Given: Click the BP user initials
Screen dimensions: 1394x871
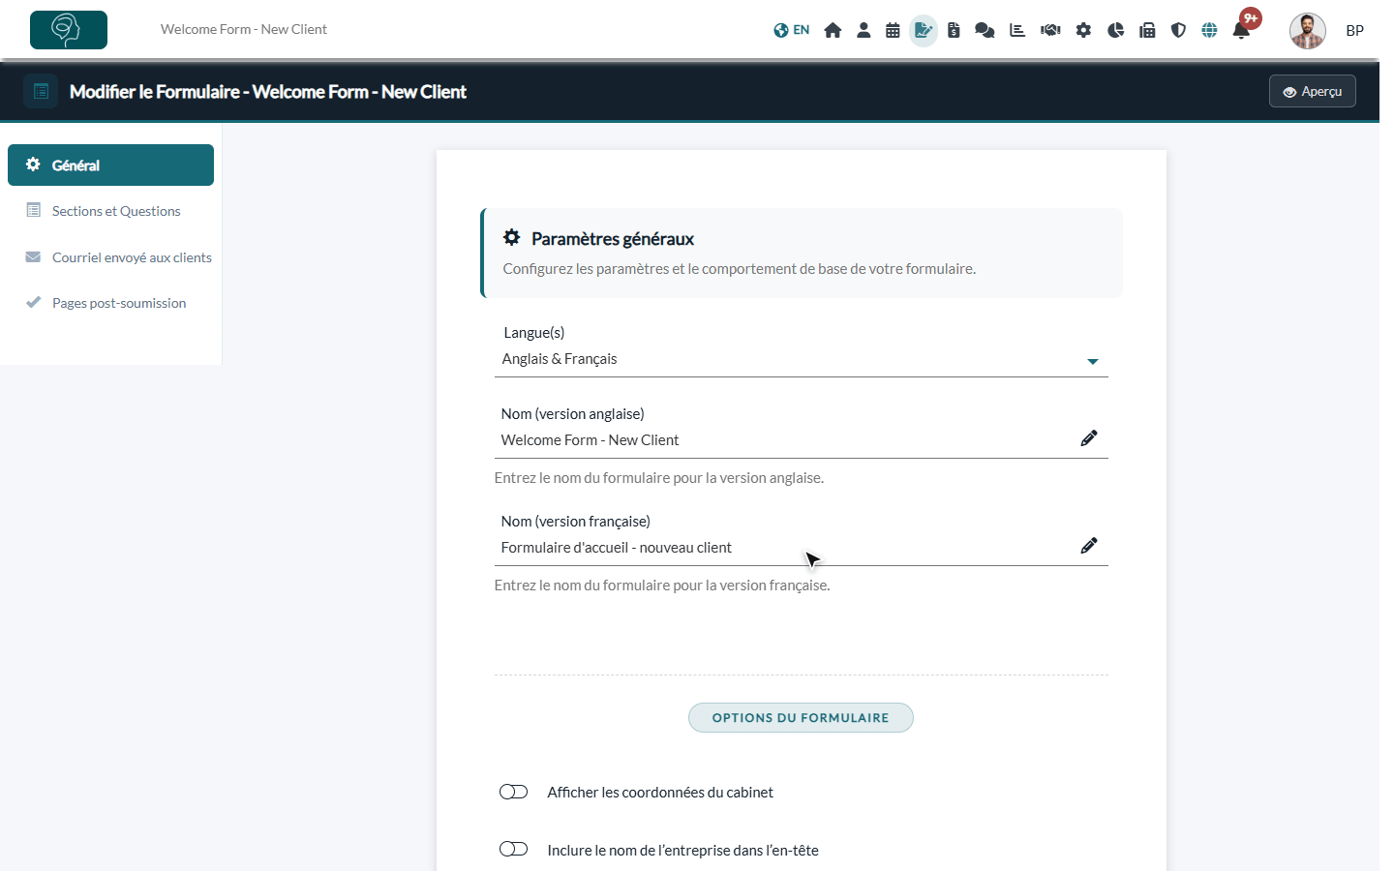Looking at the screenshot, I should [x=1355, y=30].
